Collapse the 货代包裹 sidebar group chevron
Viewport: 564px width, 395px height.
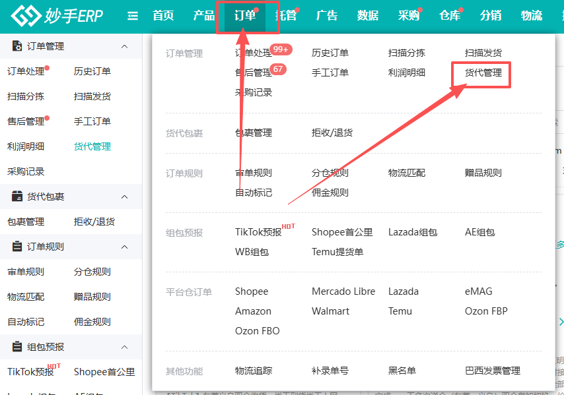pos(125,197)
